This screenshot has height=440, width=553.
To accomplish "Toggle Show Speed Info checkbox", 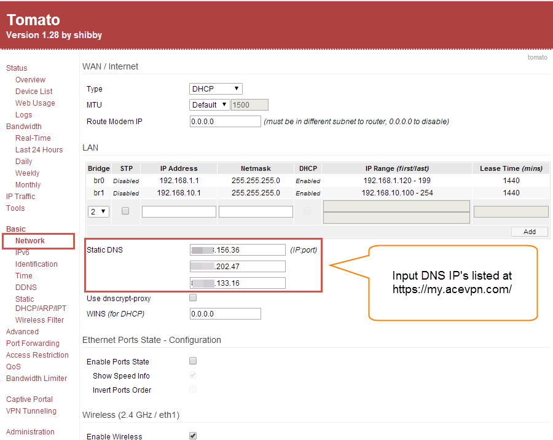I will click(x=193, y=375).
